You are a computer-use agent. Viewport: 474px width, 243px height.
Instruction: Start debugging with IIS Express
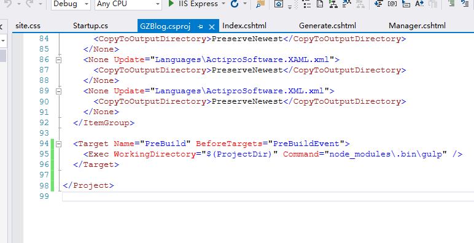pyautogui.click(x=193, y=4)
